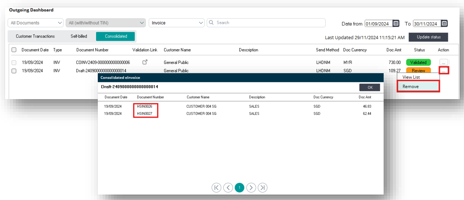Toggle the select-all header checkbox
This screenshot has height=200, width=464.
[14, 50]
